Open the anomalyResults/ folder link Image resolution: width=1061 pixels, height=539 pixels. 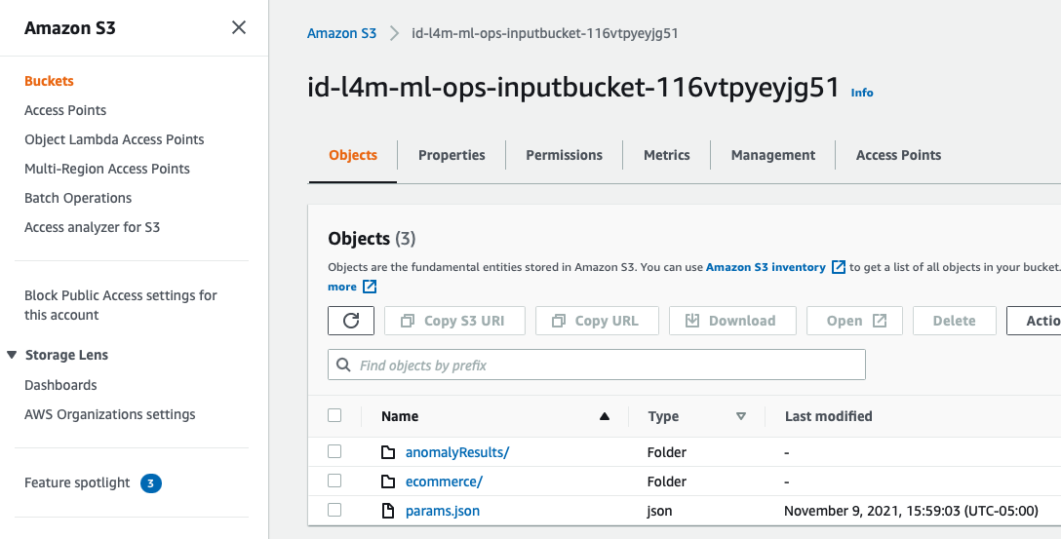[x=456, y=452]
